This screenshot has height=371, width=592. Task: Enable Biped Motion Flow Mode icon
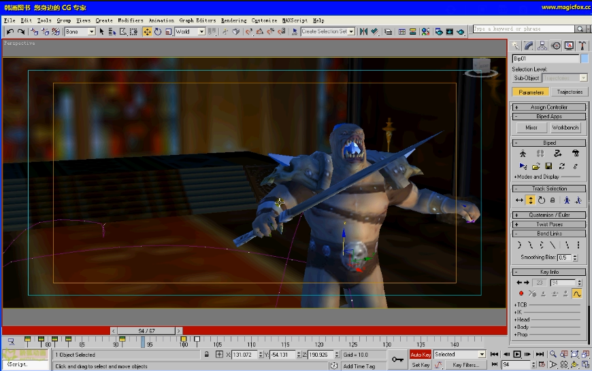point(558,154)
